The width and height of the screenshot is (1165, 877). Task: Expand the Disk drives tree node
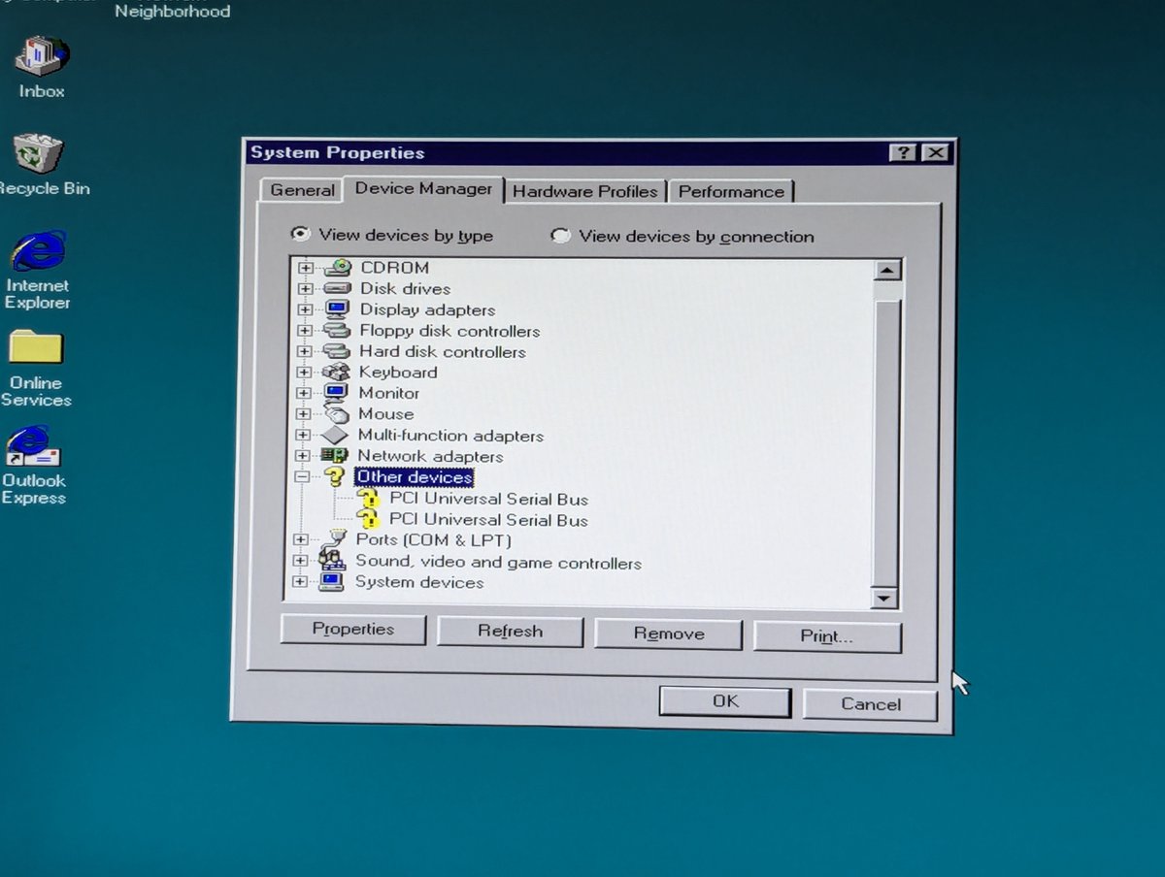pos(306,289)
